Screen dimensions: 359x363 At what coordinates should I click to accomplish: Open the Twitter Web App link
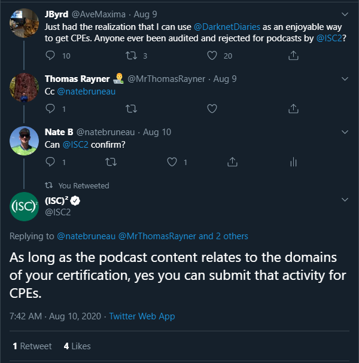[142, 316]
